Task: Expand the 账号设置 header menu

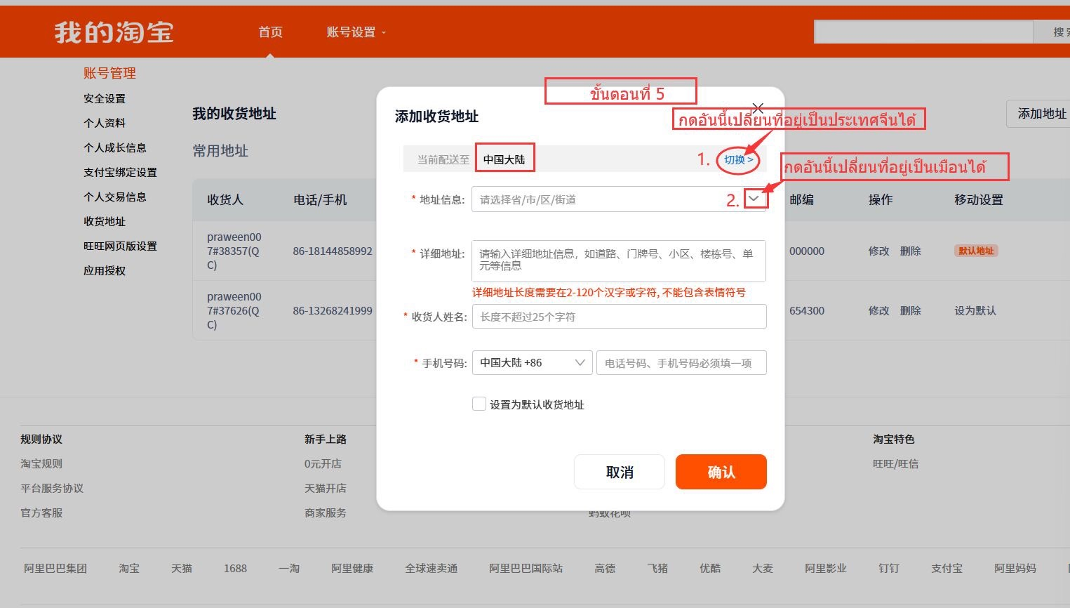Action: (356, 32)
